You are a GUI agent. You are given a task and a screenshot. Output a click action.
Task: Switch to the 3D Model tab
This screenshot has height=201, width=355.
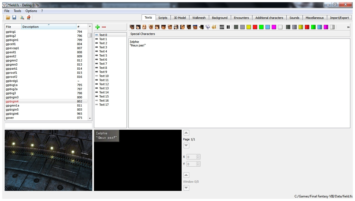coord(180,18)
